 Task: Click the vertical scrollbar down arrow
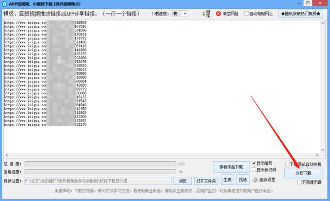pyautogui.click(x=322, y=149)
